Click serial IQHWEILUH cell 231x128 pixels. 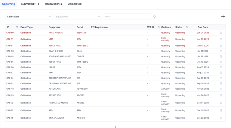pyautogui.click(x=82, y=89)
